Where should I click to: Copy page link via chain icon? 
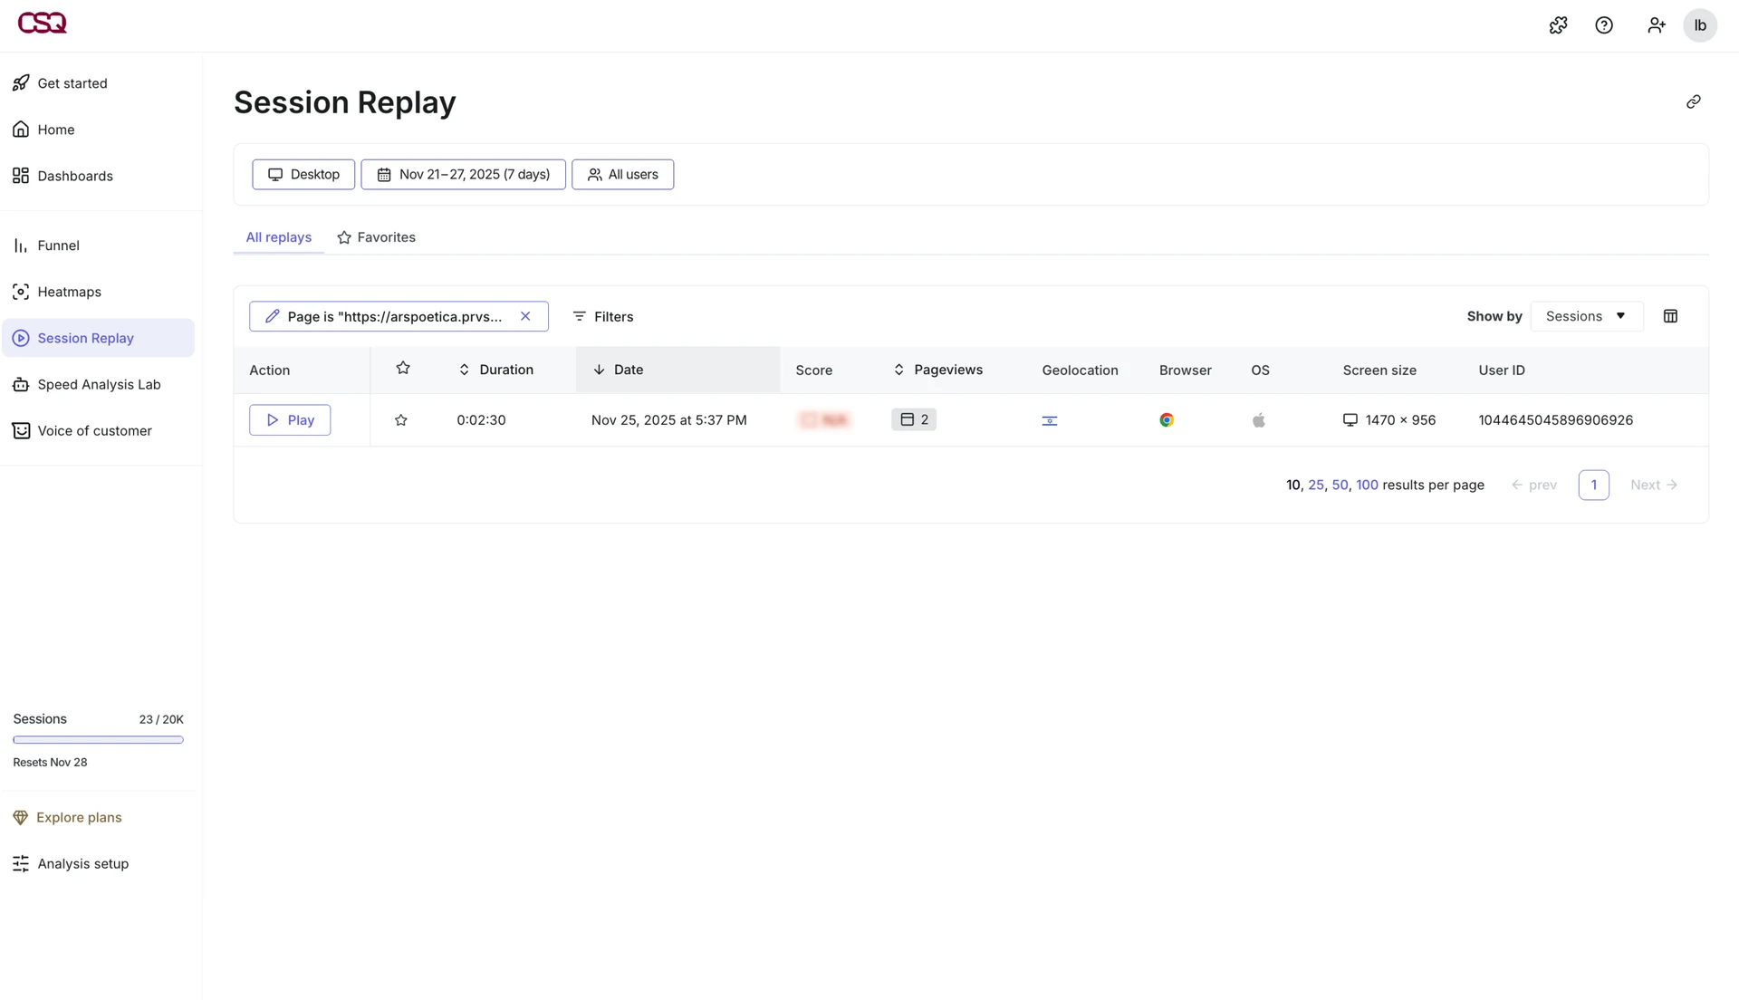pos(1693,101)
